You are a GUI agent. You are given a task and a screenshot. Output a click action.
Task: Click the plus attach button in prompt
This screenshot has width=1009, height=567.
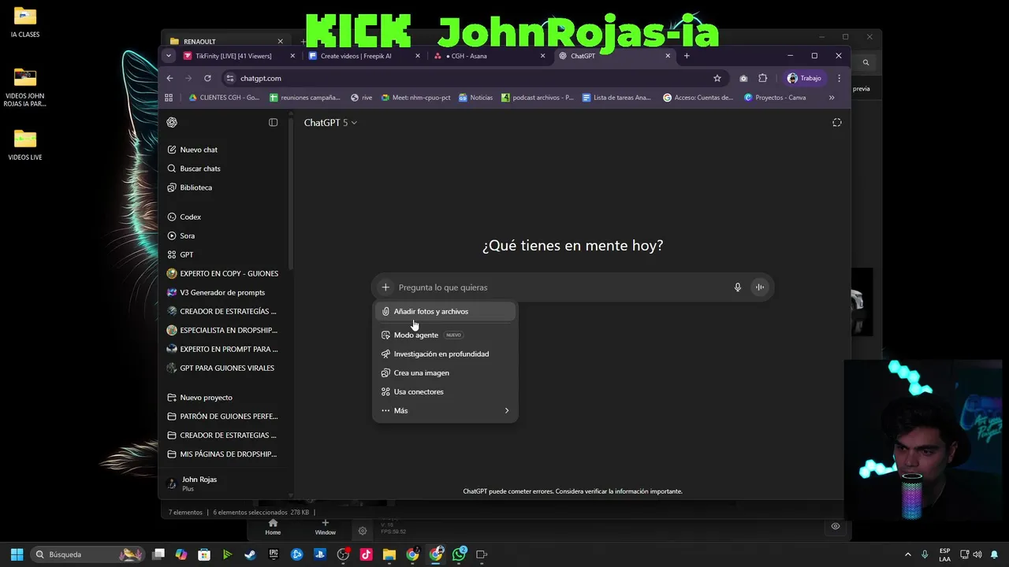(x=385, y=287)
